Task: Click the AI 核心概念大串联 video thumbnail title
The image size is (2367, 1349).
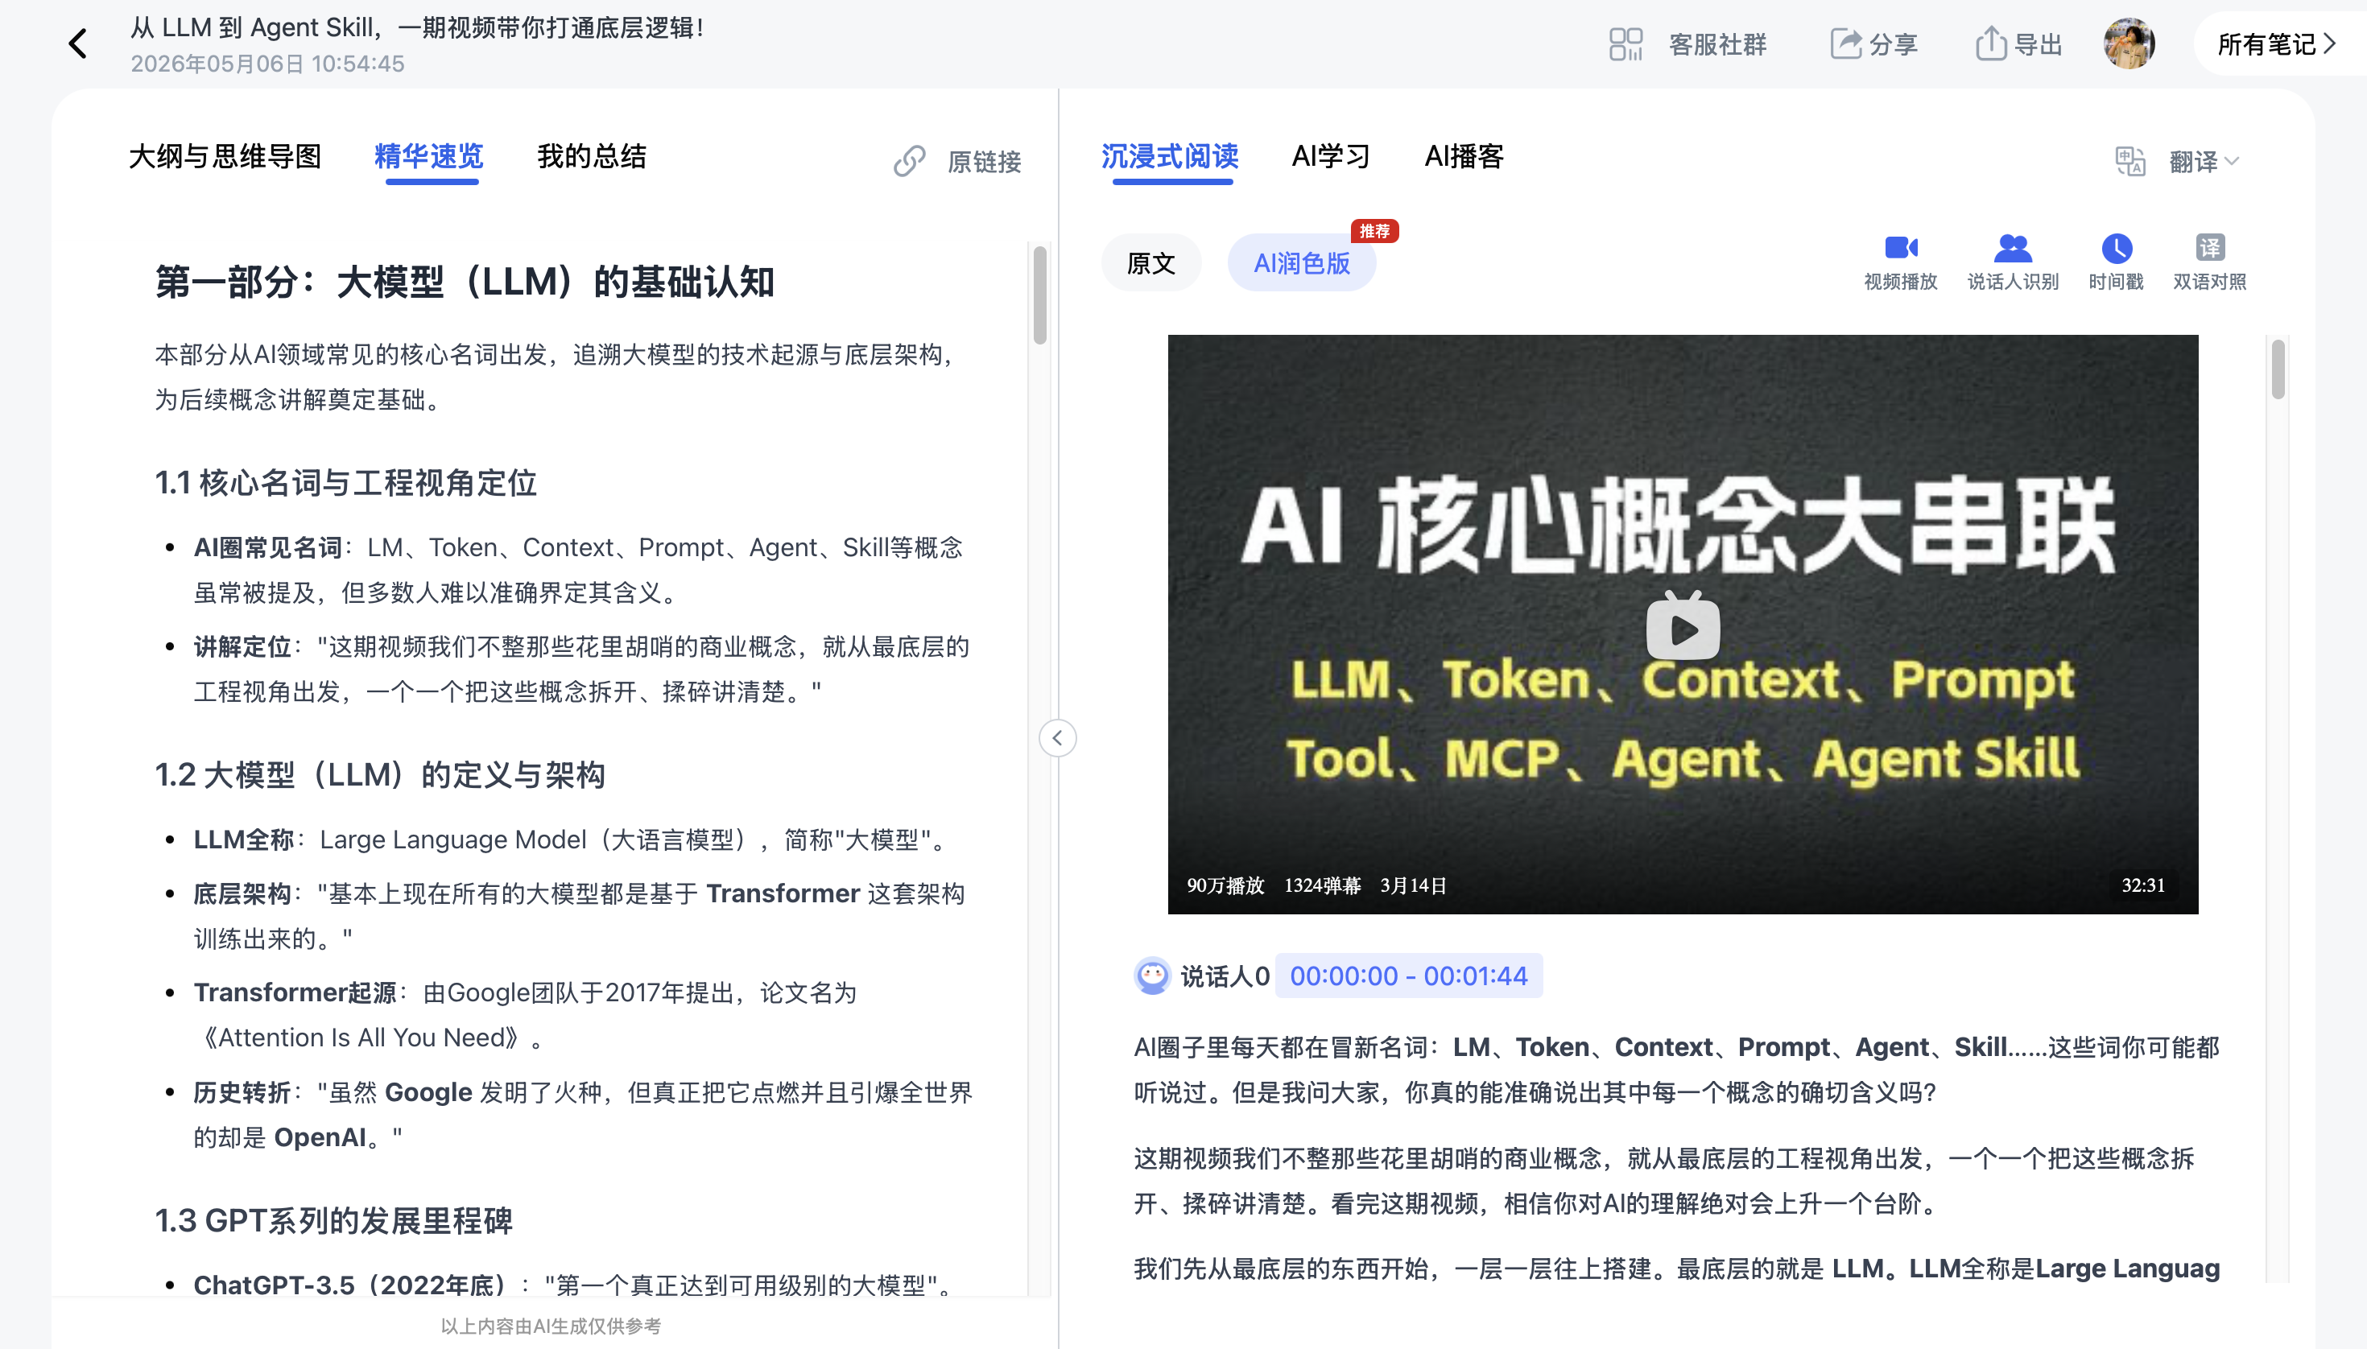Action: (x=1678, y=525)
